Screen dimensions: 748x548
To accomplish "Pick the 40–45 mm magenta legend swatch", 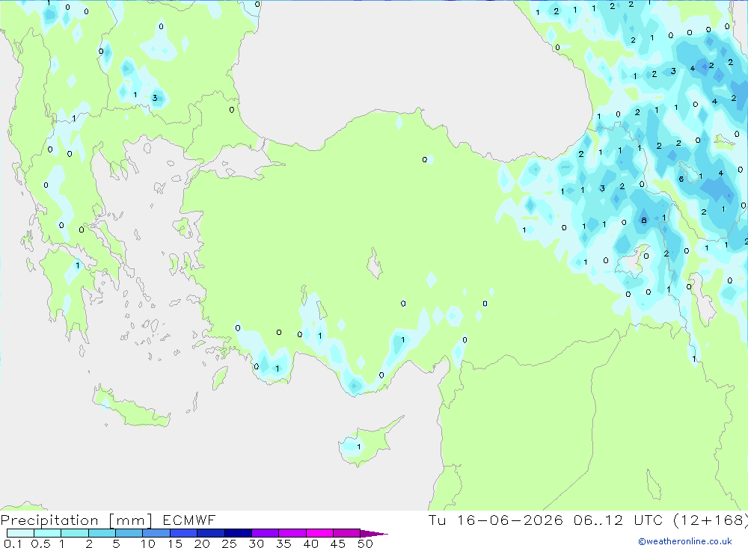I will tap(319, 533).
